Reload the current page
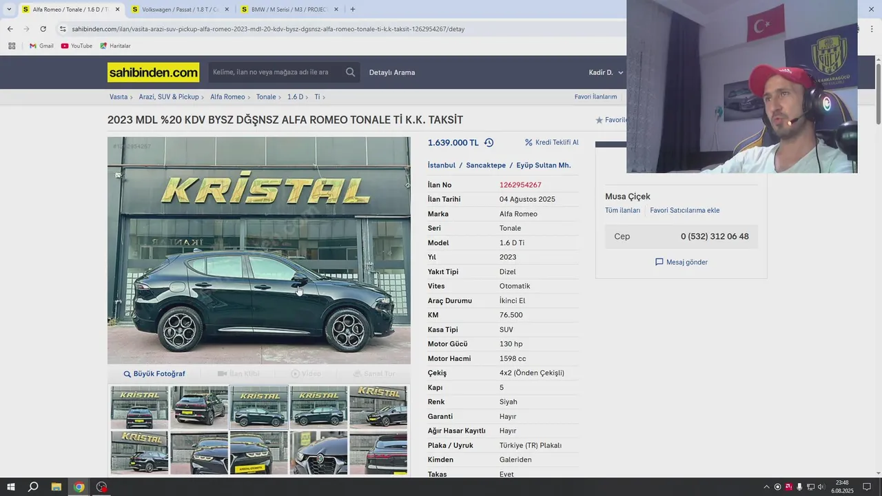Viewport: 882px width, 496px height. coord(43,29)
